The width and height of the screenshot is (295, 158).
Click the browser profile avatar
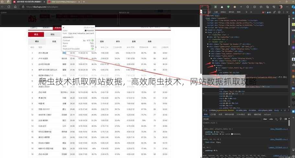pos(281,7)
